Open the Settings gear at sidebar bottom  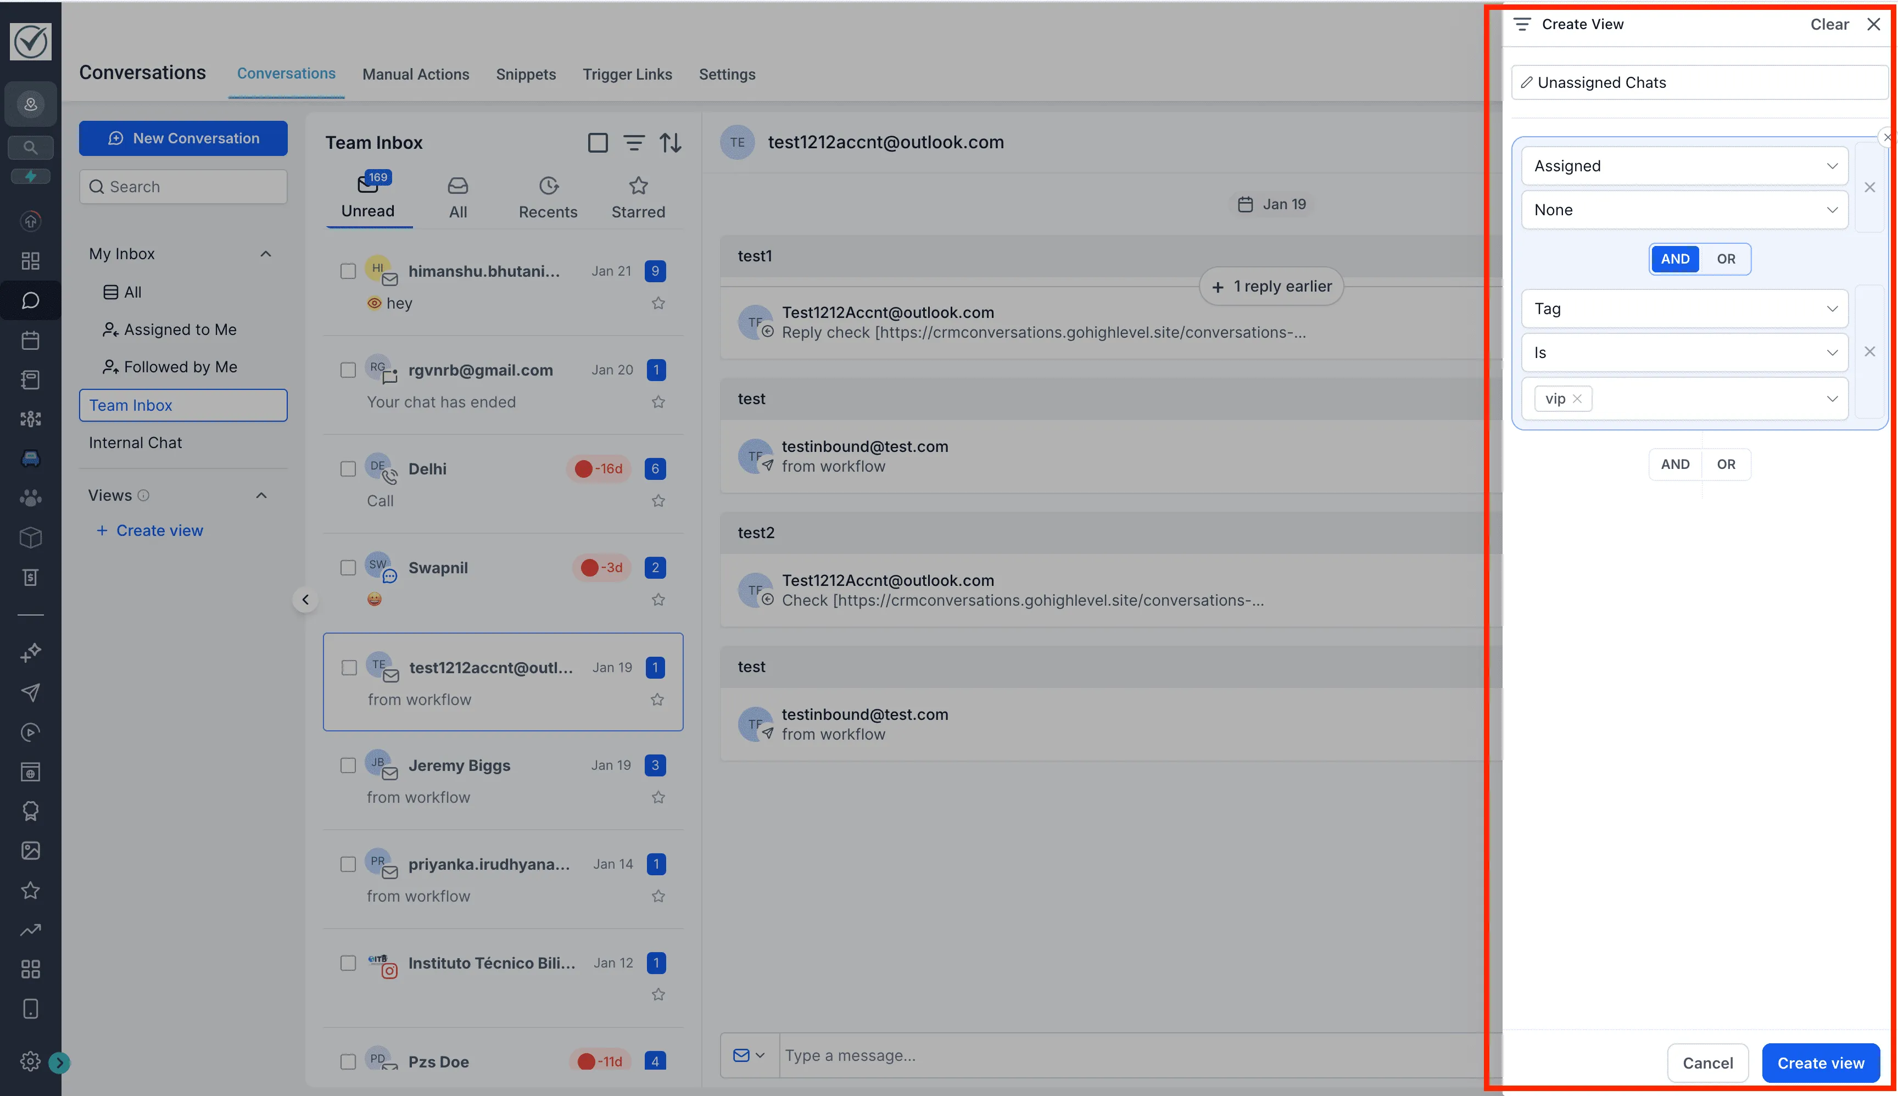(30, 1061)
